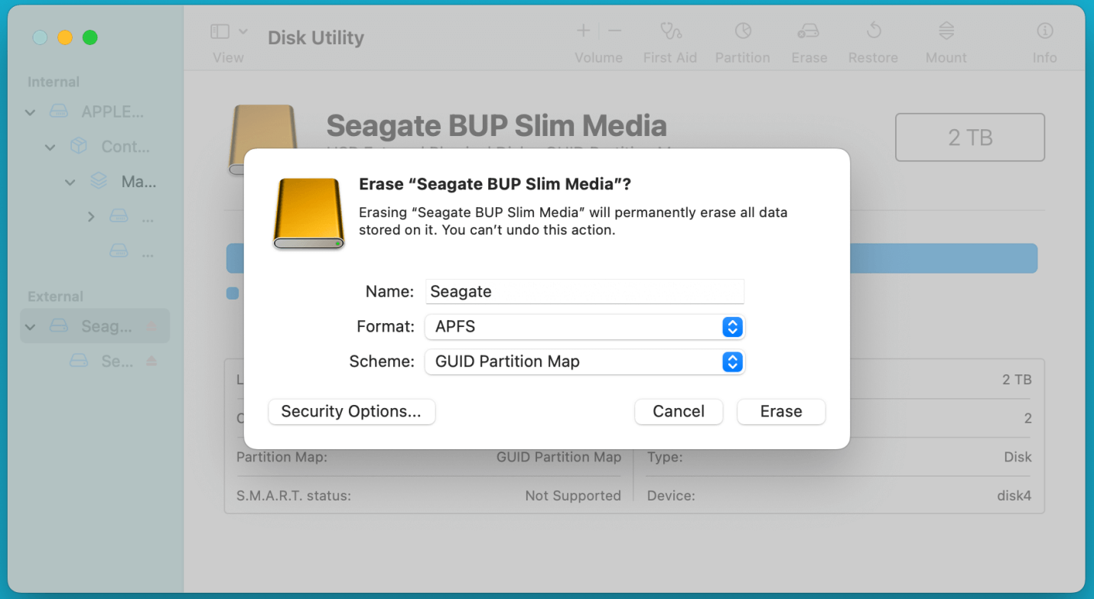This screenshot has width=1094, height=599.
Task: Click the Name field containing Seagate
Action: (584, 291)
